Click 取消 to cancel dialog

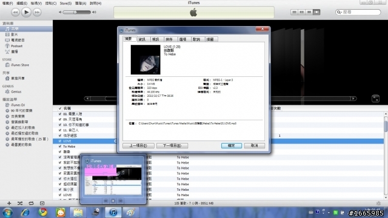255,145
